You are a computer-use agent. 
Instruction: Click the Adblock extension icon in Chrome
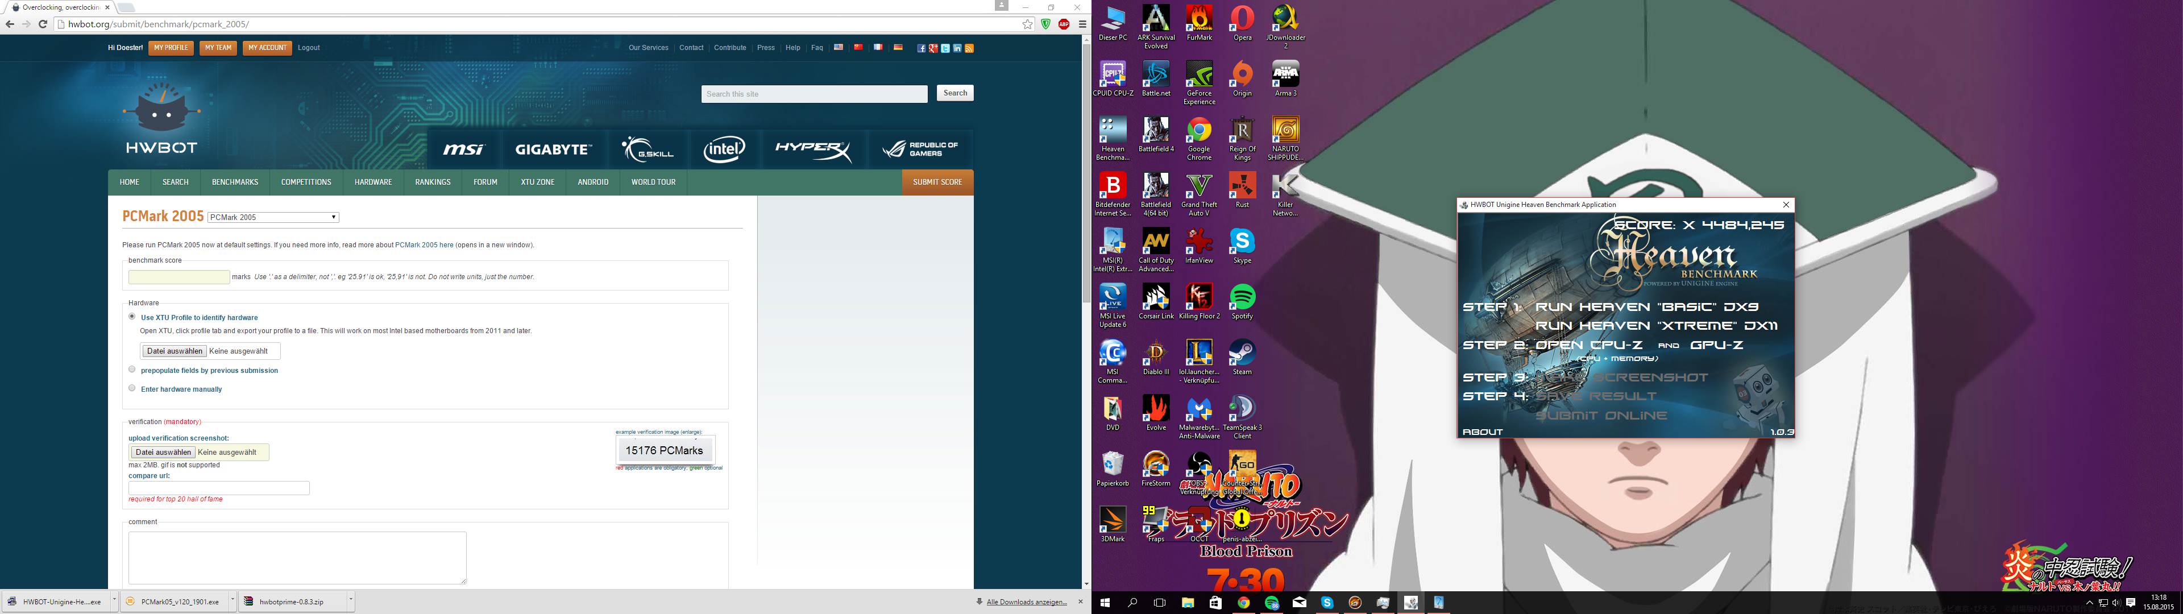click(x=1064, y=24)
